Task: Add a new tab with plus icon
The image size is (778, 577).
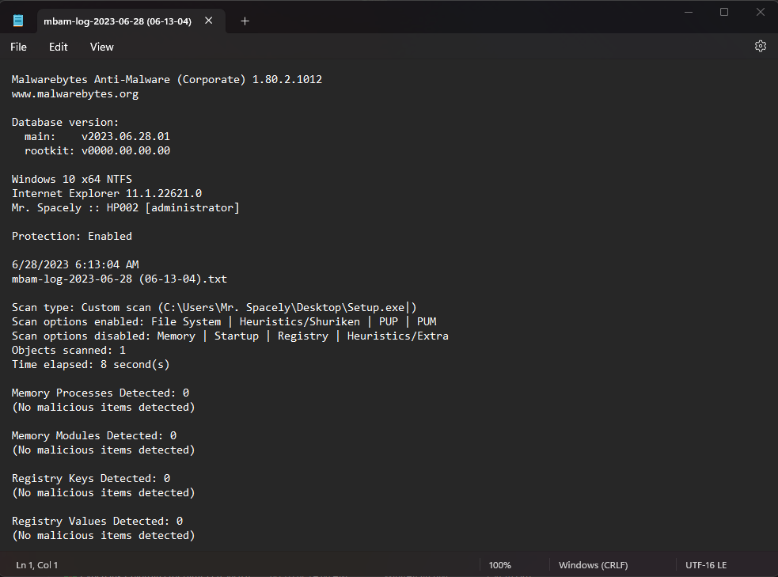Action: pos(245,21)
